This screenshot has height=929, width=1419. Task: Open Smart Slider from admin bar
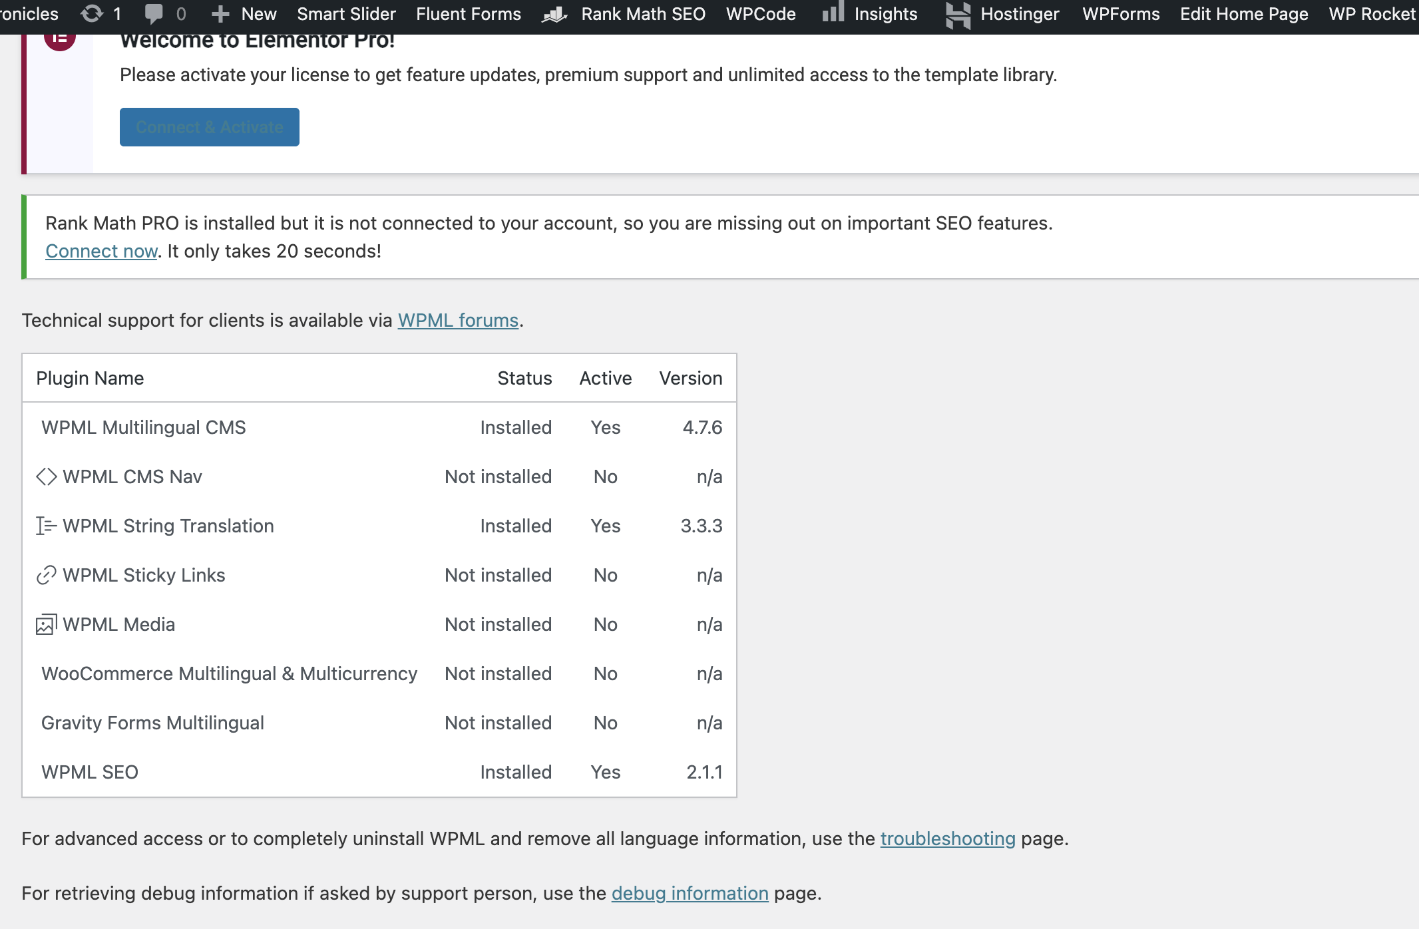coord(346,14)
